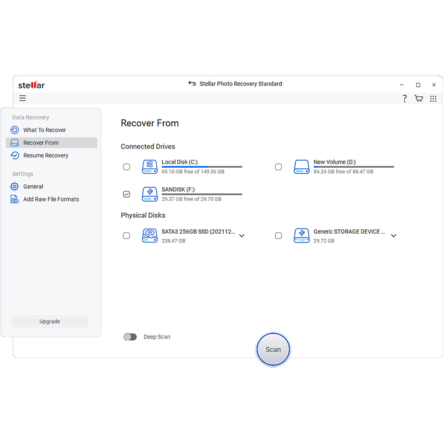Expand the SATA3 256GB SSD partitions
Viewport: 443px width, 443px height.
[x=242, y=236]
